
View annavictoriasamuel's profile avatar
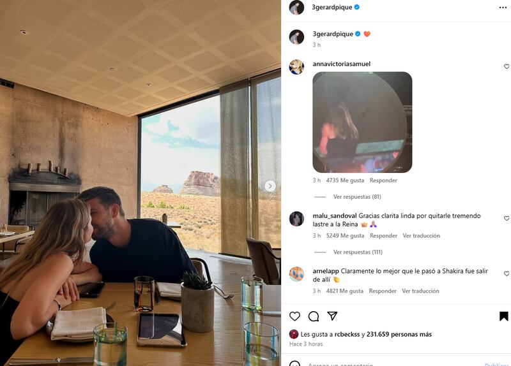tap(296, 67)
